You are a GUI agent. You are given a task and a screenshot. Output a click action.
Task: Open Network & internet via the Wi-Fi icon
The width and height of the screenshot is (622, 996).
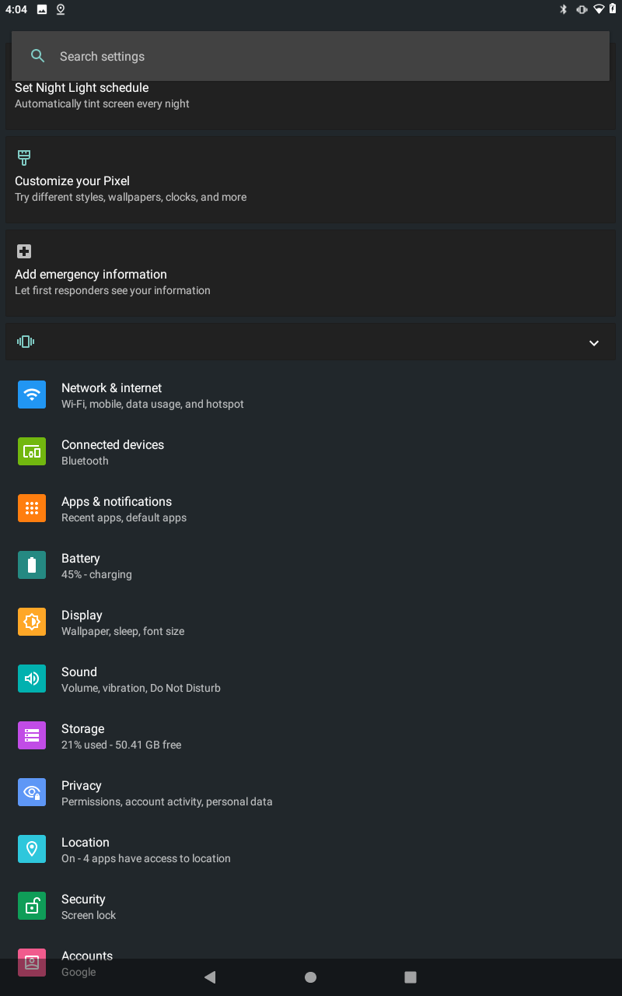coord(32,395)
